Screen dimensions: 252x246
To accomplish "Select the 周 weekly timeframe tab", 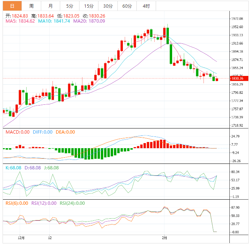I will [x=31, y=6].
